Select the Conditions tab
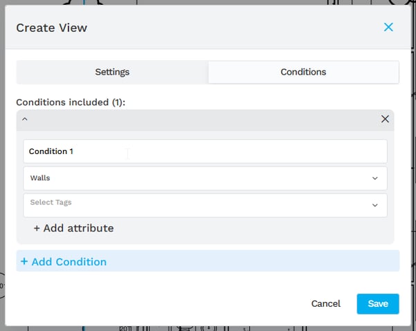Viewport: 416px width, 331px height. pyautogui.click(x=303, y=72)
